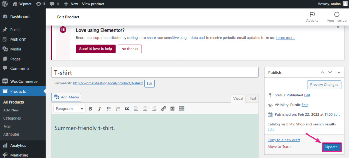Apply blockquote formatting
This screenshot has height=158, width=349.
pyautogui.click(x=127, y=109)
